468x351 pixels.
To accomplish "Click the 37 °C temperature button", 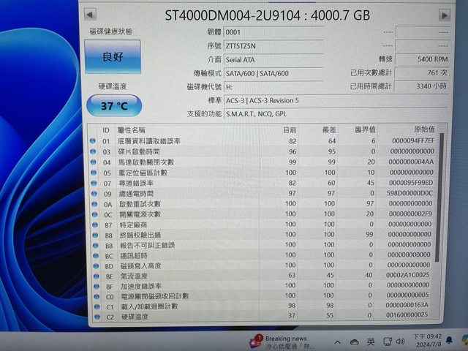I will tap(113, 105).
